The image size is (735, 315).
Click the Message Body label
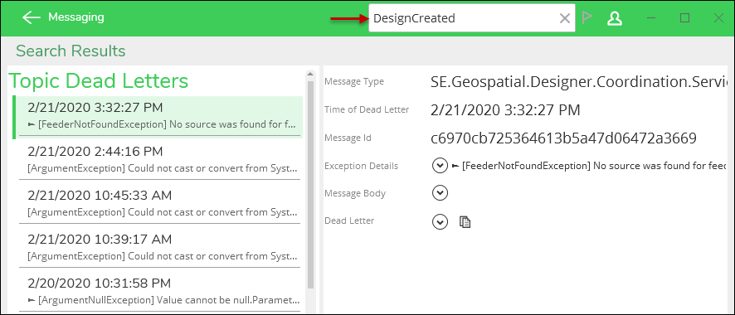click(x=355, y=193)
